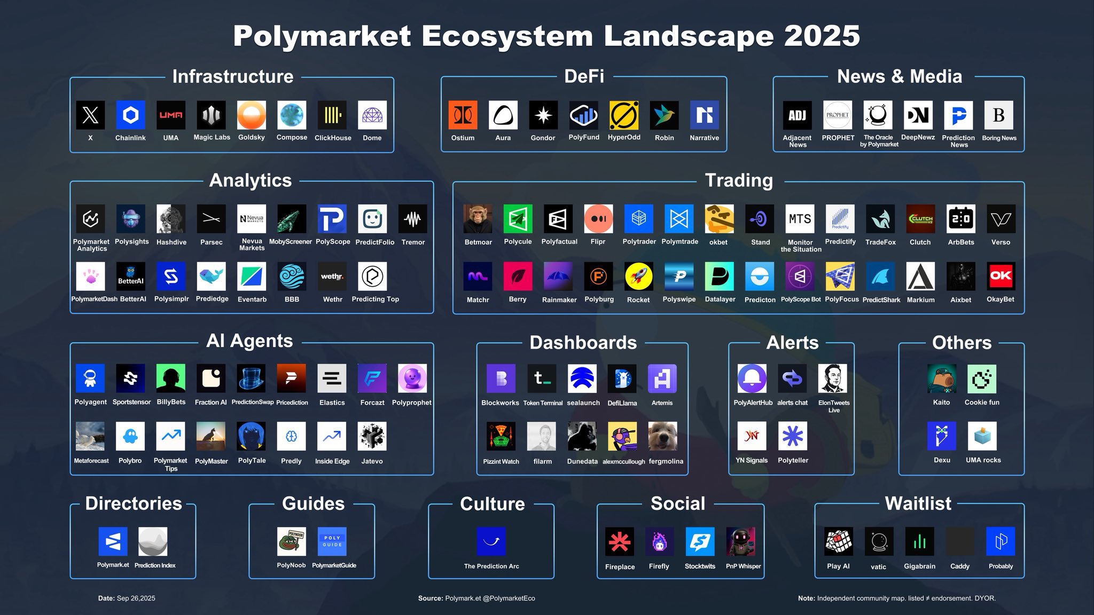Click The Prediction Arc logo under Culture
The width and height of the screenshot is (1094, 615).
pyautogui.click(x=490, y=541)
